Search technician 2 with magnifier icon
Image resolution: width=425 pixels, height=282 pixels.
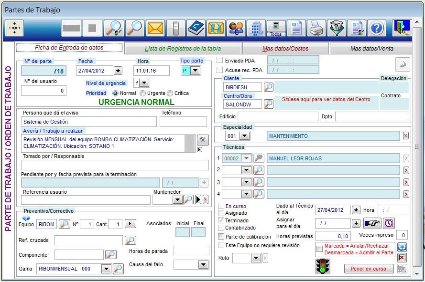coord(259,170)
